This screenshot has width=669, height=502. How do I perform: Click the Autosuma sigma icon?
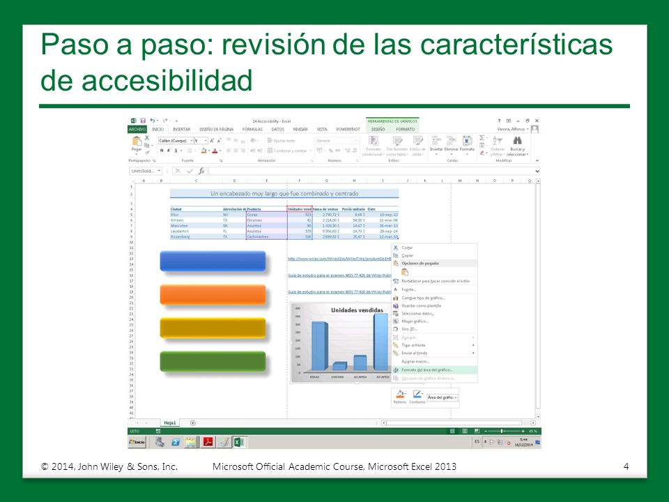(x=482, y=138)
